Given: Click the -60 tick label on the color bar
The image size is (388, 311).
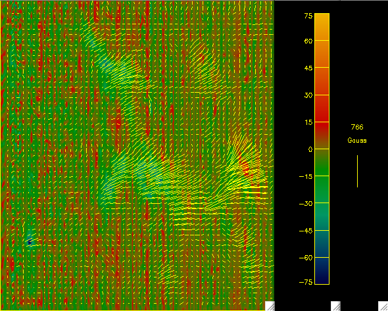Looking at the screenshot, I should click(x=306, y=258).
